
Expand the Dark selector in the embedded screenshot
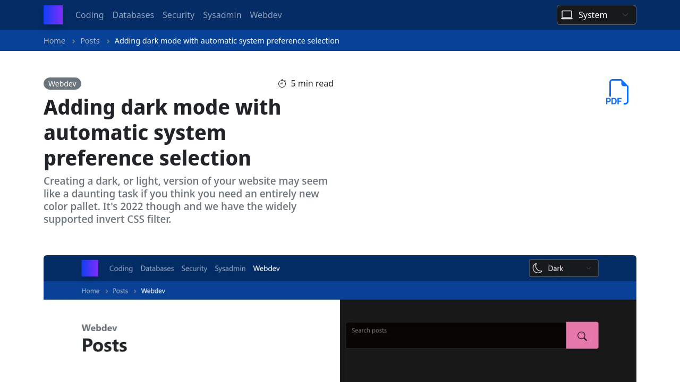point(563,268)
